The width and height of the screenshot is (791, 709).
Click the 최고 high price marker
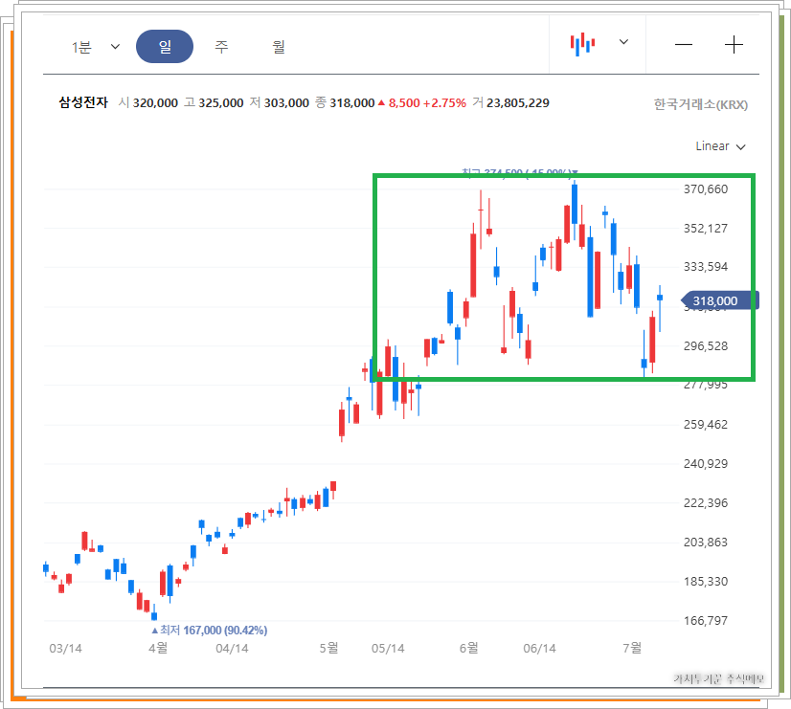(520, 172)
